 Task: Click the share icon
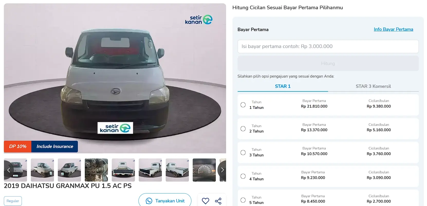click(218, 201)
